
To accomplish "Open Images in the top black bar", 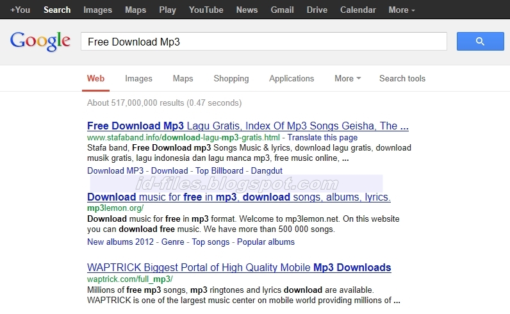I will 97,10.
